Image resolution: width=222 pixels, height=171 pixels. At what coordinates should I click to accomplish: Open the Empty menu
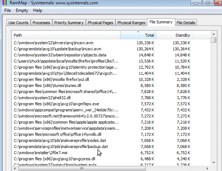point(22,11)
